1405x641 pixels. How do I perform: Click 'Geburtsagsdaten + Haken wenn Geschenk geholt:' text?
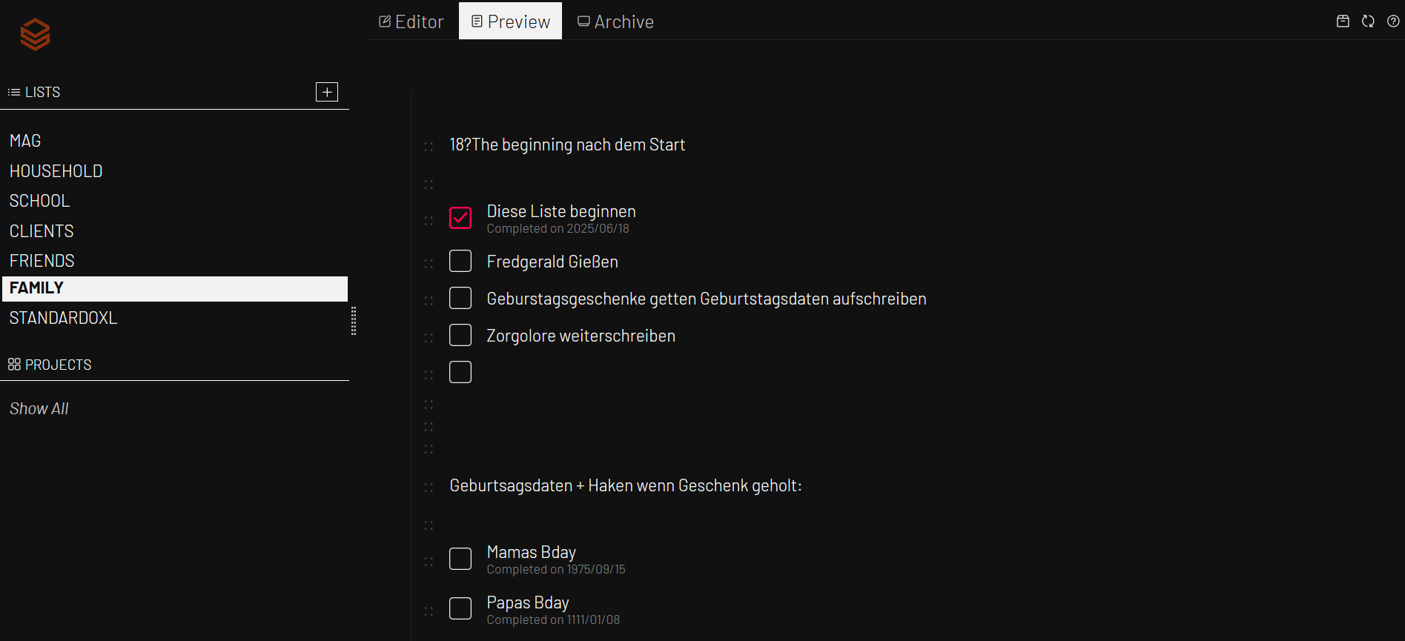pos(626,486)
